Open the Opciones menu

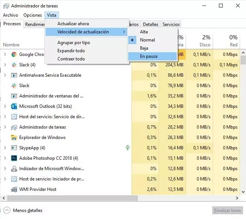tap(33, 15)
